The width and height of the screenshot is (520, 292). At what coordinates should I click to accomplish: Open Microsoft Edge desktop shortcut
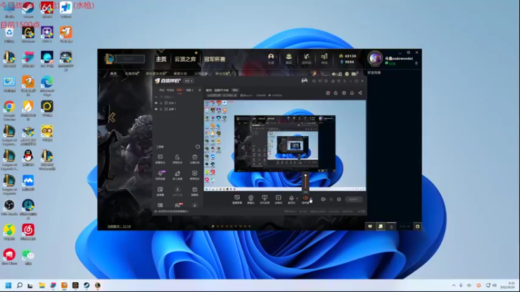tap(47, 86)
